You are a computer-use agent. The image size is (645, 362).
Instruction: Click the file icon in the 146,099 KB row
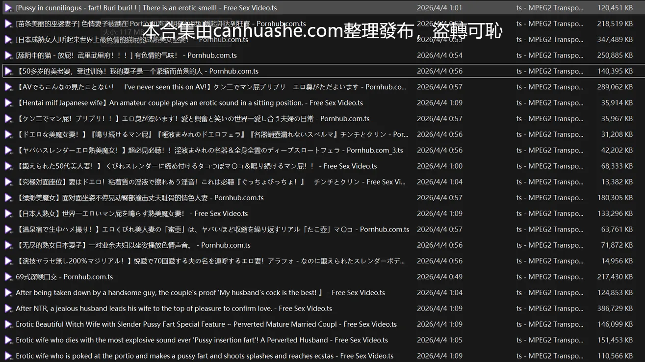(8, 324)
